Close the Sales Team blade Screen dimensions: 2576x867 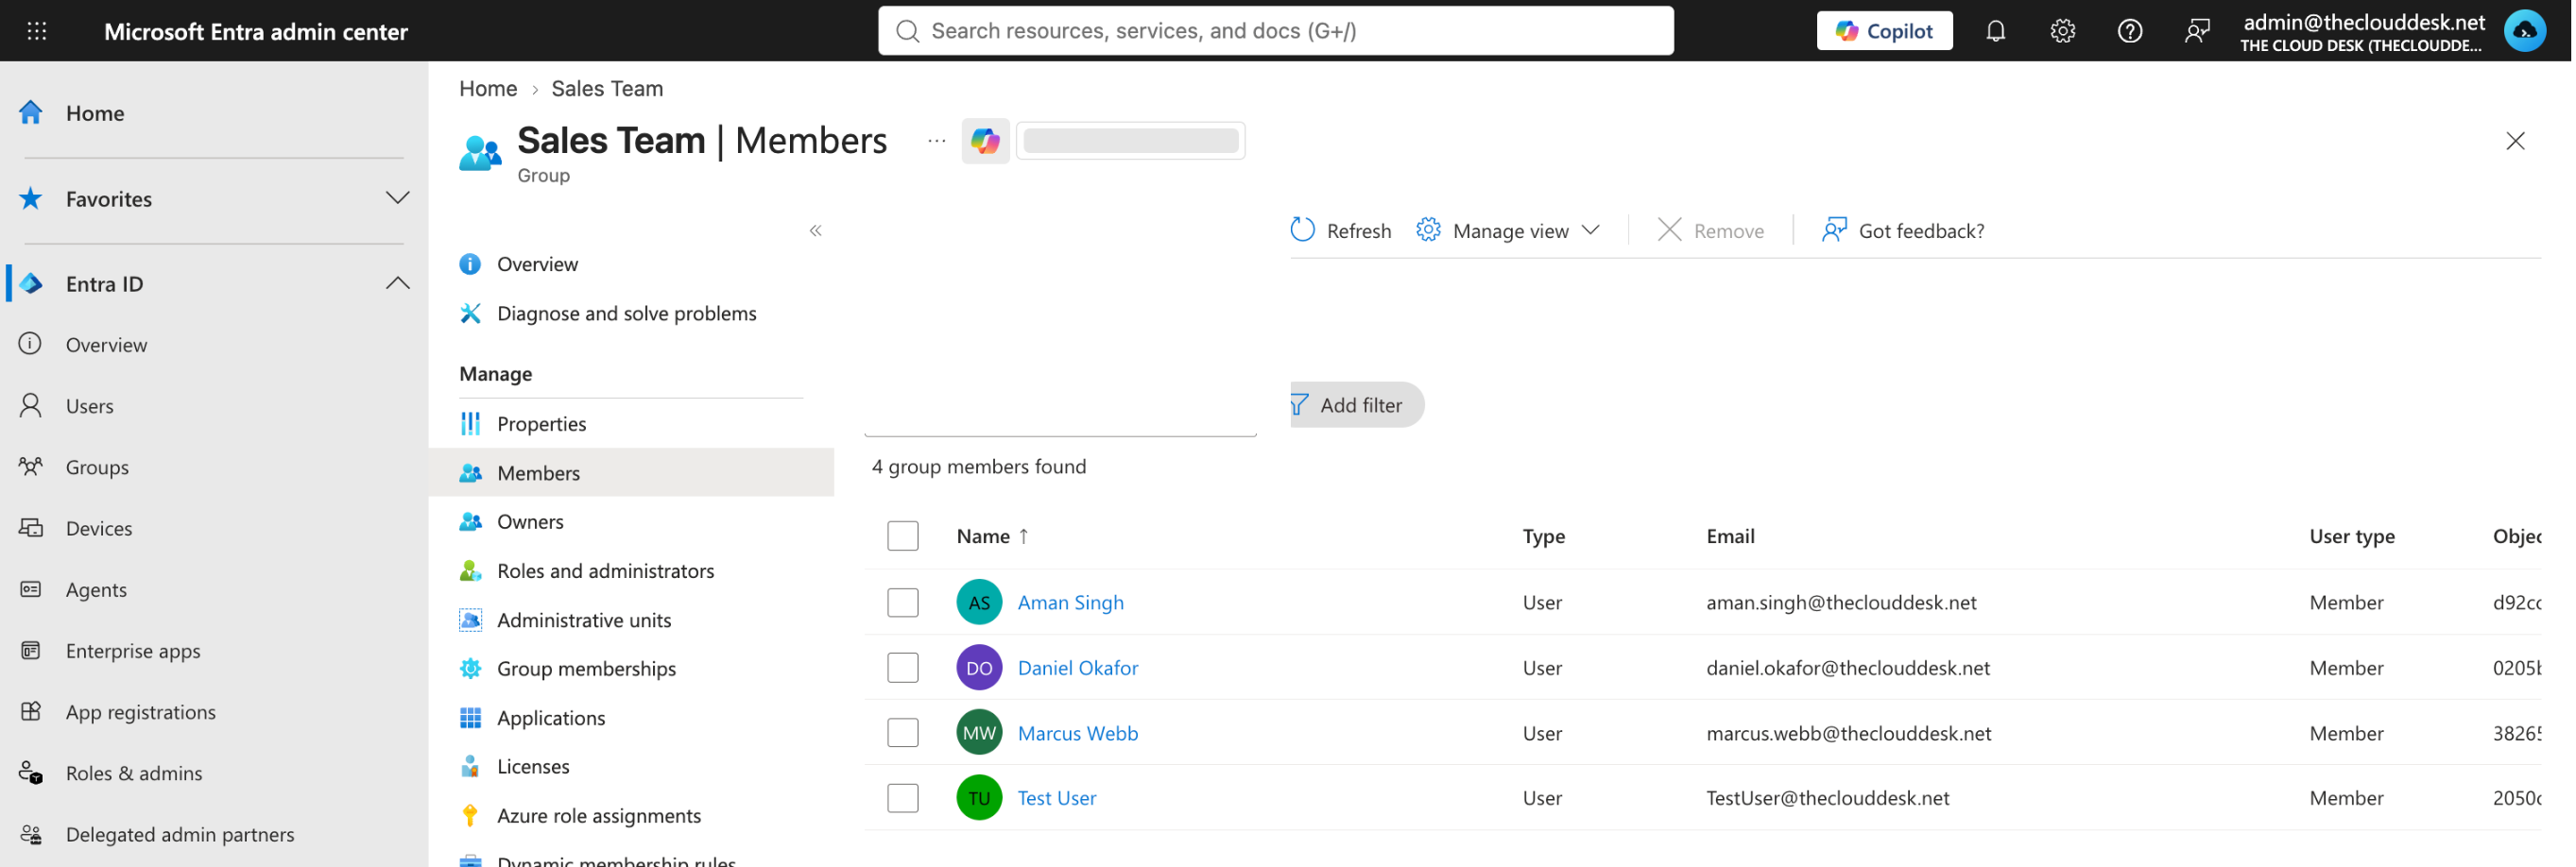2518,141
